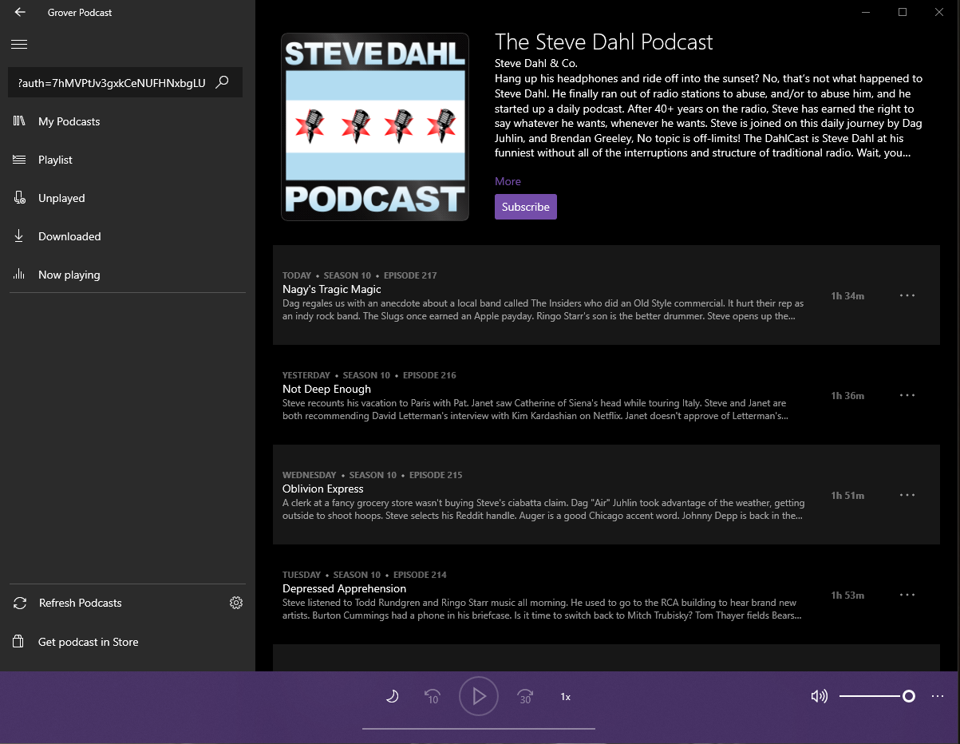
Task: Click the 1h 51m duration label
Action: [847, 495]
